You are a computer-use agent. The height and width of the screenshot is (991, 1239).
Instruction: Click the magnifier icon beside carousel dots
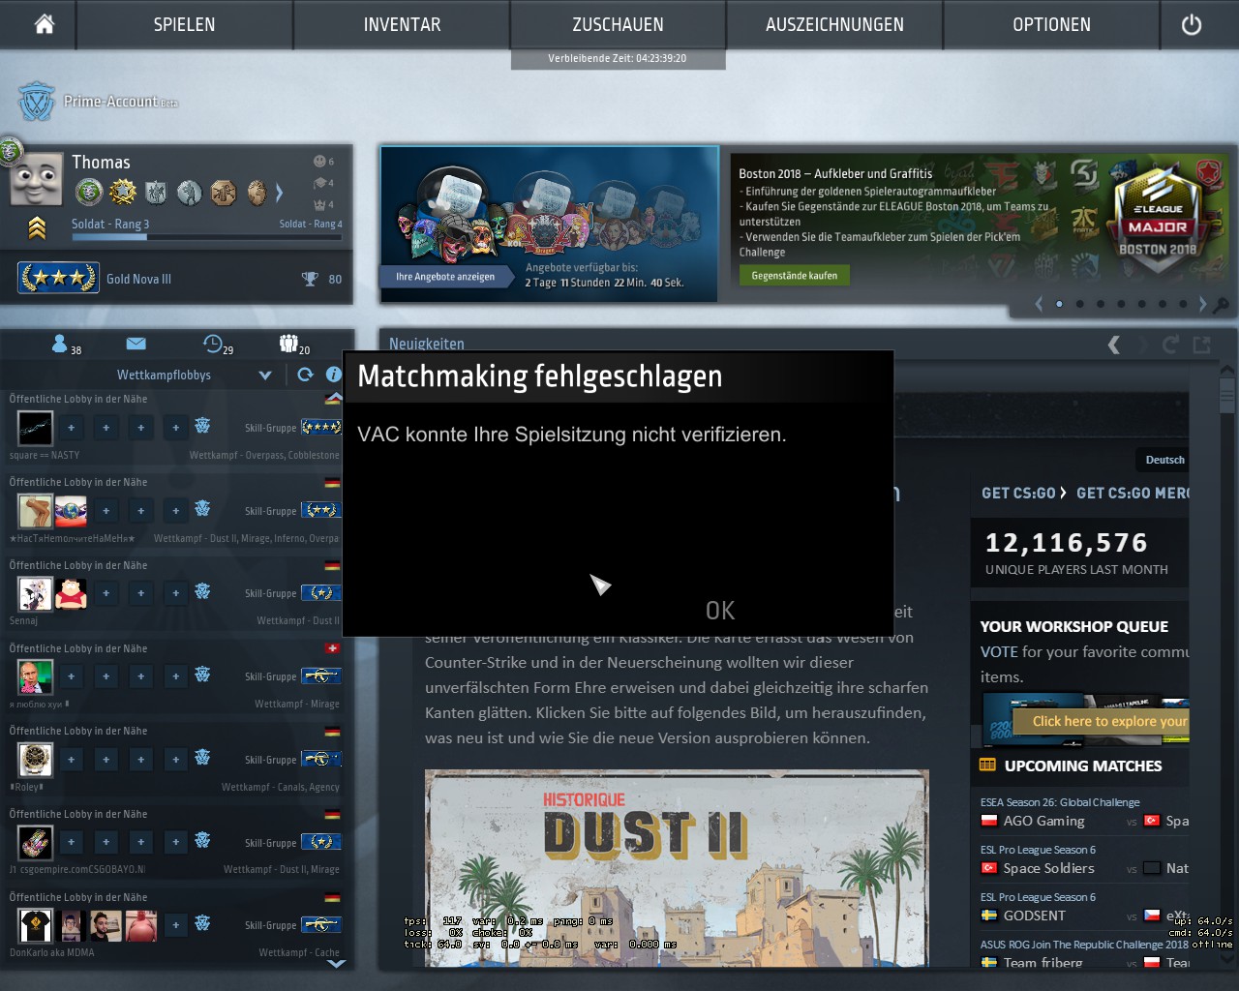tap(1222, 305)
